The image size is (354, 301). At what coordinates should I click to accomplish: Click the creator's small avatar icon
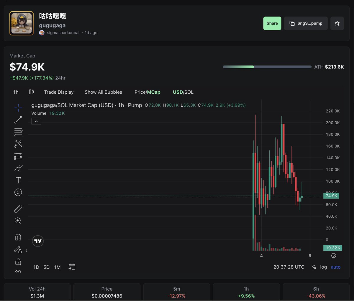42,33
